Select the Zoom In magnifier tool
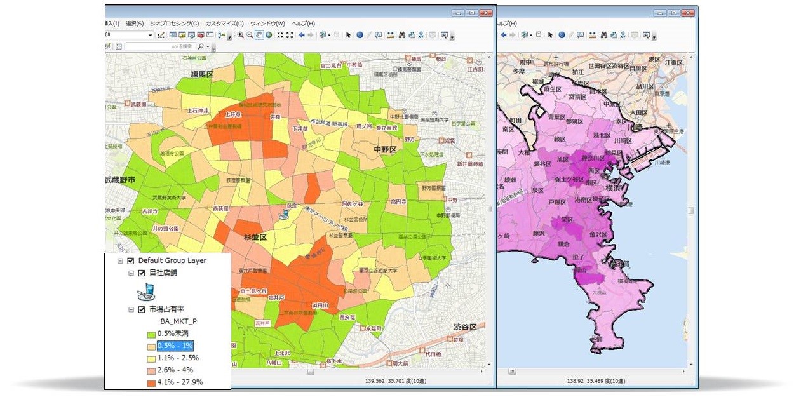This screenshot has height=397, width=801. pos(241,35)
